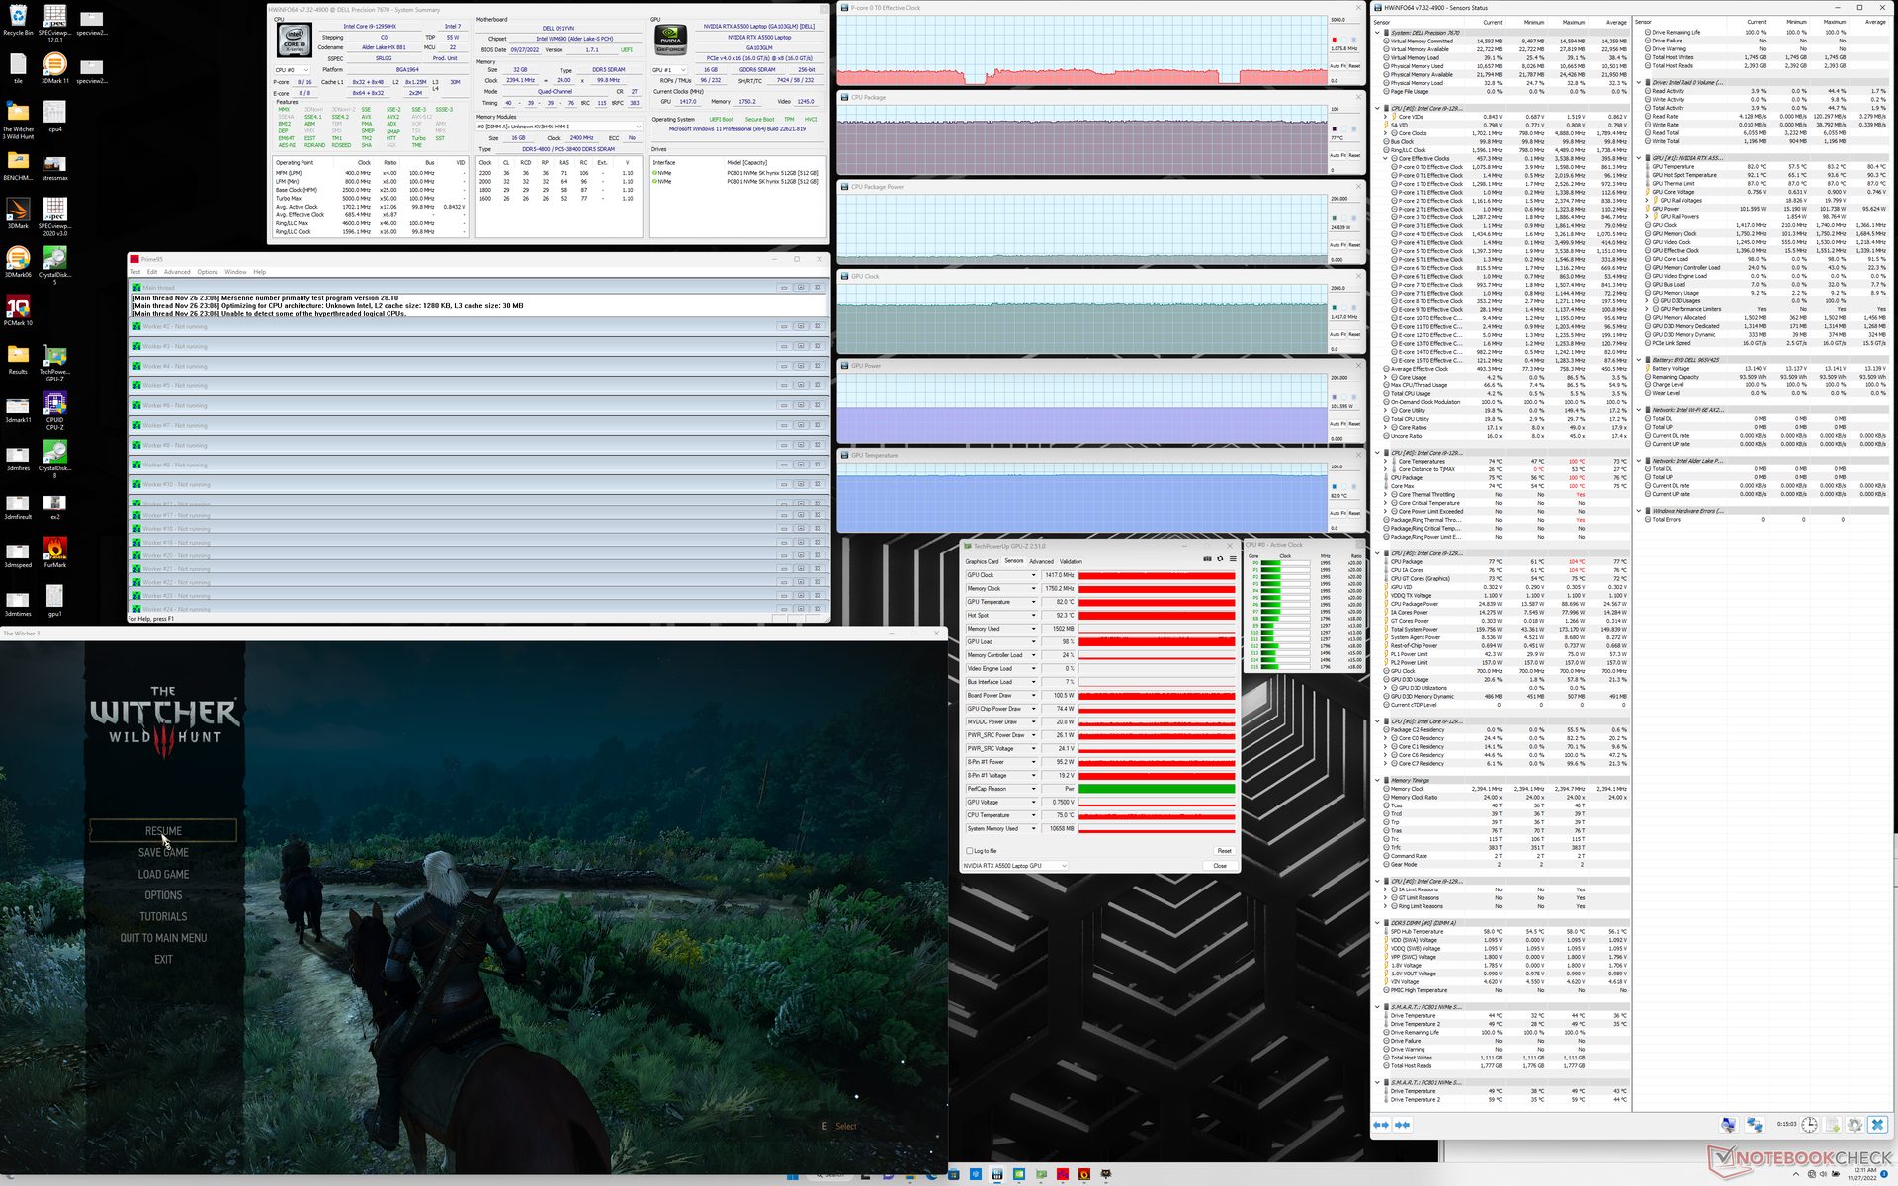1898x1186 pixels.
Task: Click RESUME in Witcher 3 menu
Action: (x=163, y=831)
